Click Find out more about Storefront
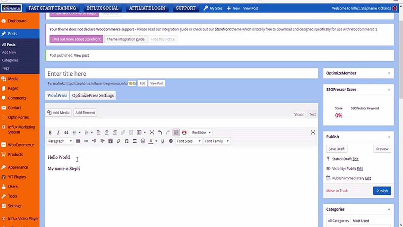The width and height of the screenshot is (403, 227). pos(76,39)
